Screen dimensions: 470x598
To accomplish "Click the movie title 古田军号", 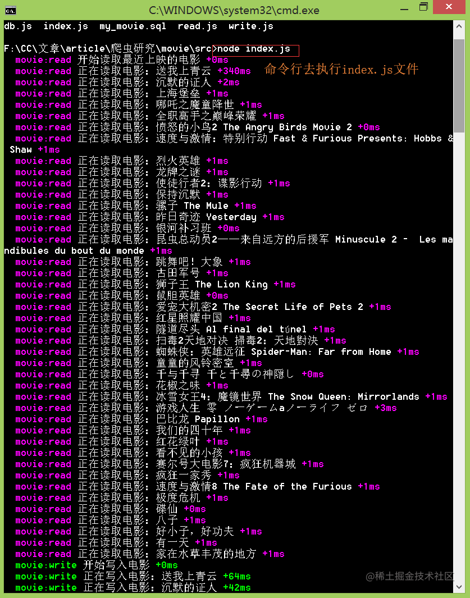I will [178, 273].
